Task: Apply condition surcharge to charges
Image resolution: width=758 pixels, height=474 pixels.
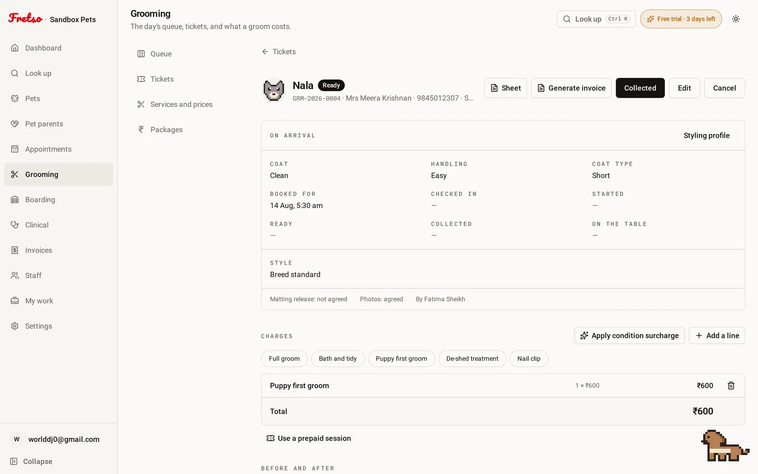Action: point(629,335)
